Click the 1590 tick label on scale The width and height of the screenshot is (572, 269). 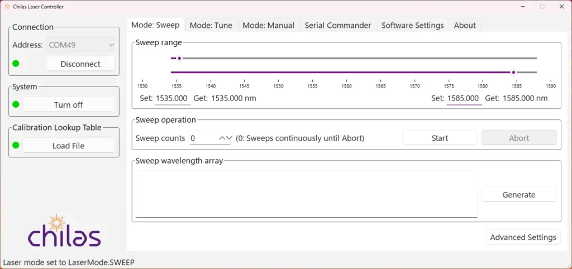(x=550, y=87)
